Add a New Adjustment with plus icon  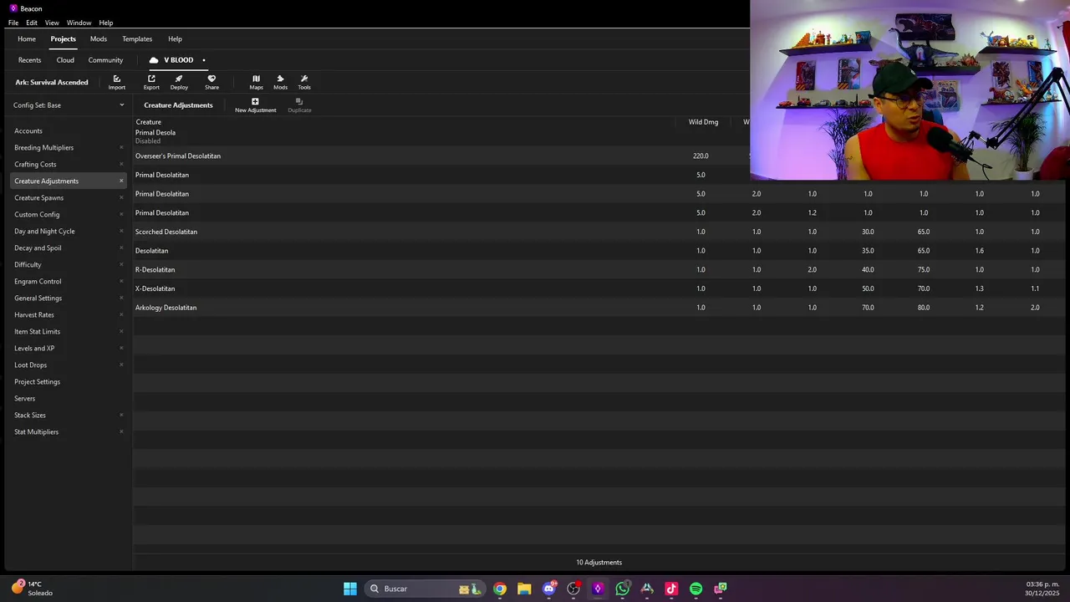[x=255, y=105]
